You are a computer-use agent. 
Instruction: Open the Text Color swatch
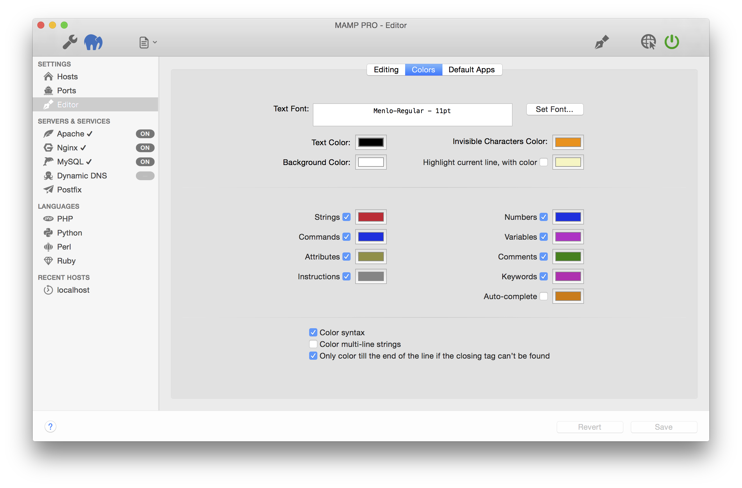[371, 143]
